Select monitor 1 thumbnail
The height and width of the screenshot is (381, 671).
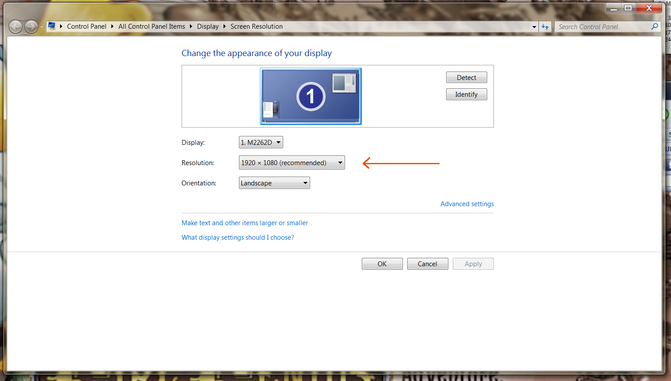point(311,96)
